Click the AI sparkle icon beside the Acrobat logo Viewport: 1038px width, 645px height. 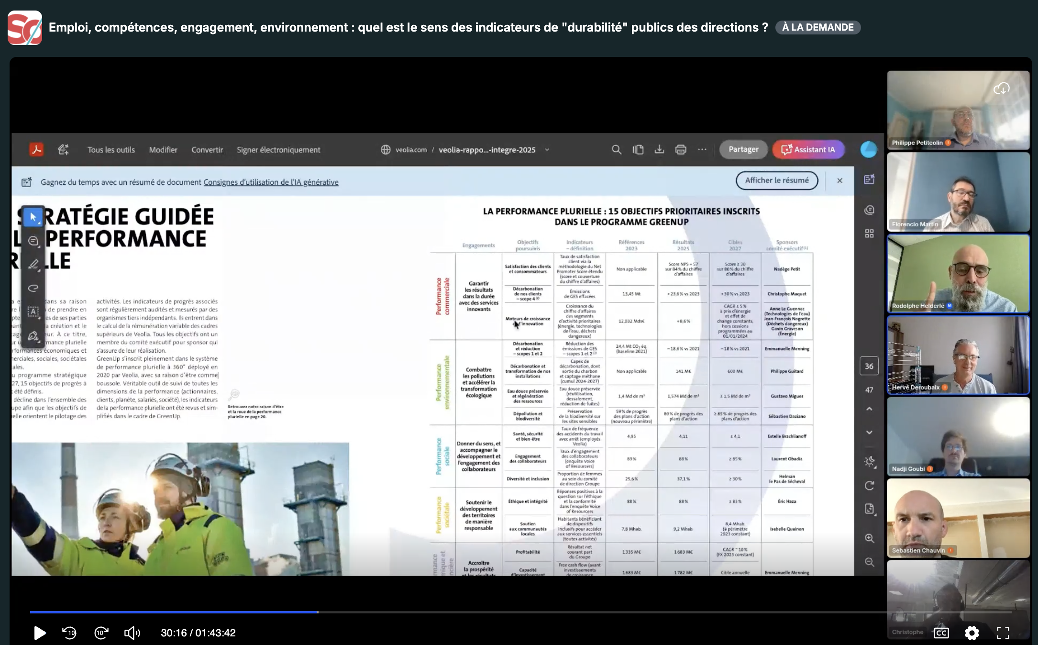point(63,150)
